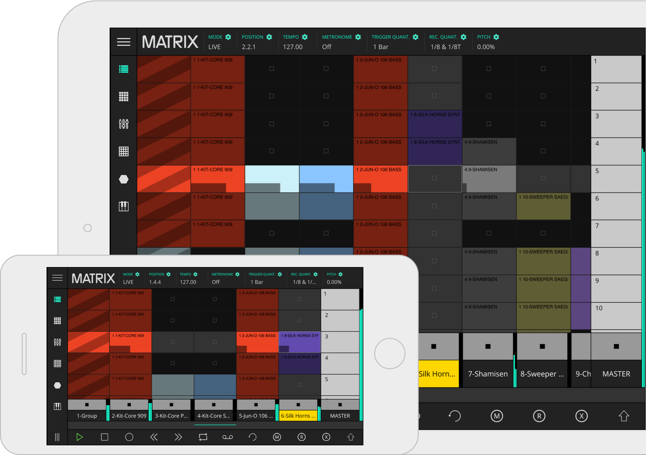Phone: check empty slot right of 2-JUN-O BASS, scene 5

tap(299, 385)
